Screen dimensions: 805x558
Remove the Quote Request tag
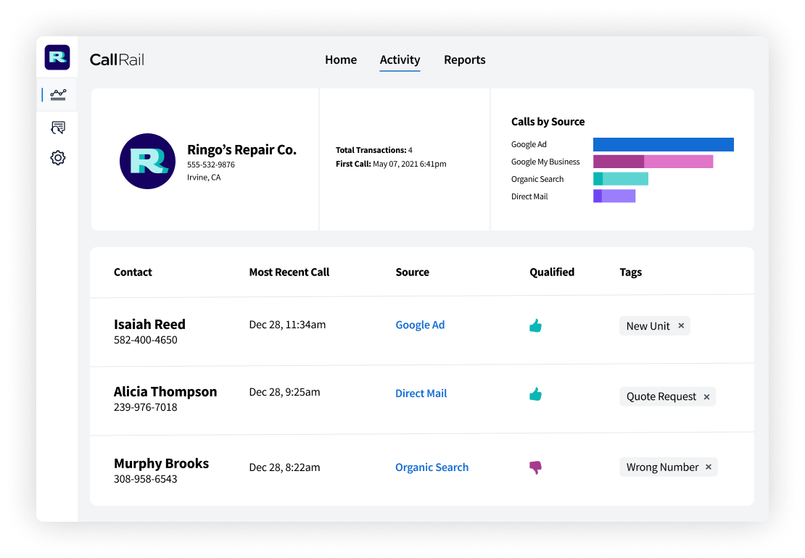706,396
